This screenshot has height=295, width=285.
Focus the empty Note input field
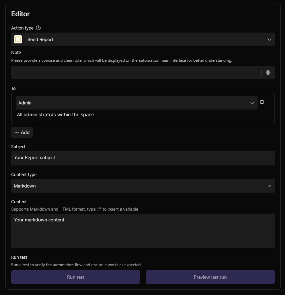tap(136, 73)
